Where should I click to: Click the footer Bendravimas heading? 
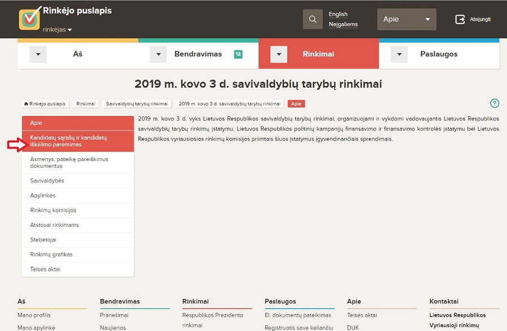pyautogui.click(x=120, y=301)
